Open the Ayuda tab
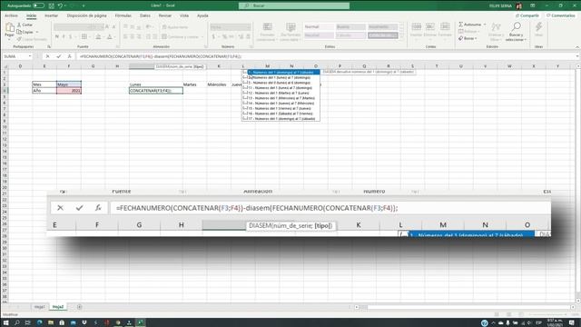The image size is (581, 327). click(202, 15)
